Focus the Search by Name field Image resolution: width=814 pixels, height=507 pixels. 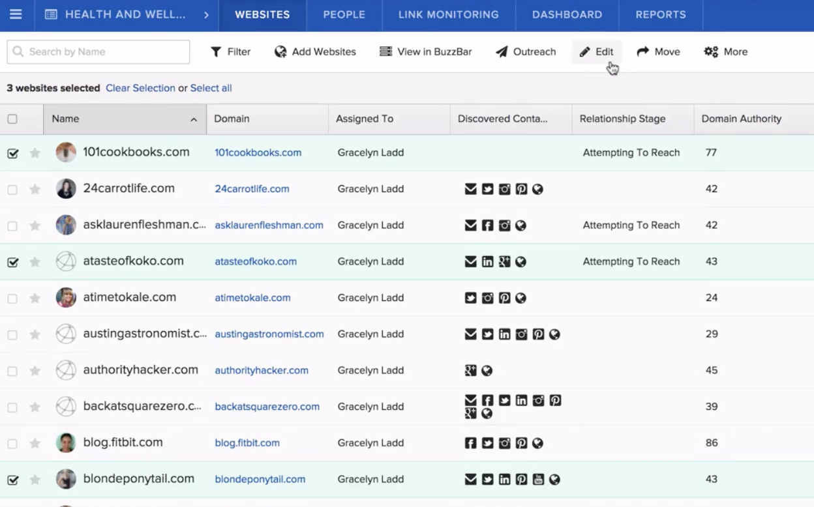point(98,51)
